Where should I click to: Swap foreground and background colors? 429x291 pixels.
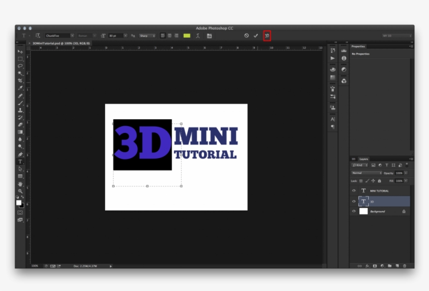point(22,197)
